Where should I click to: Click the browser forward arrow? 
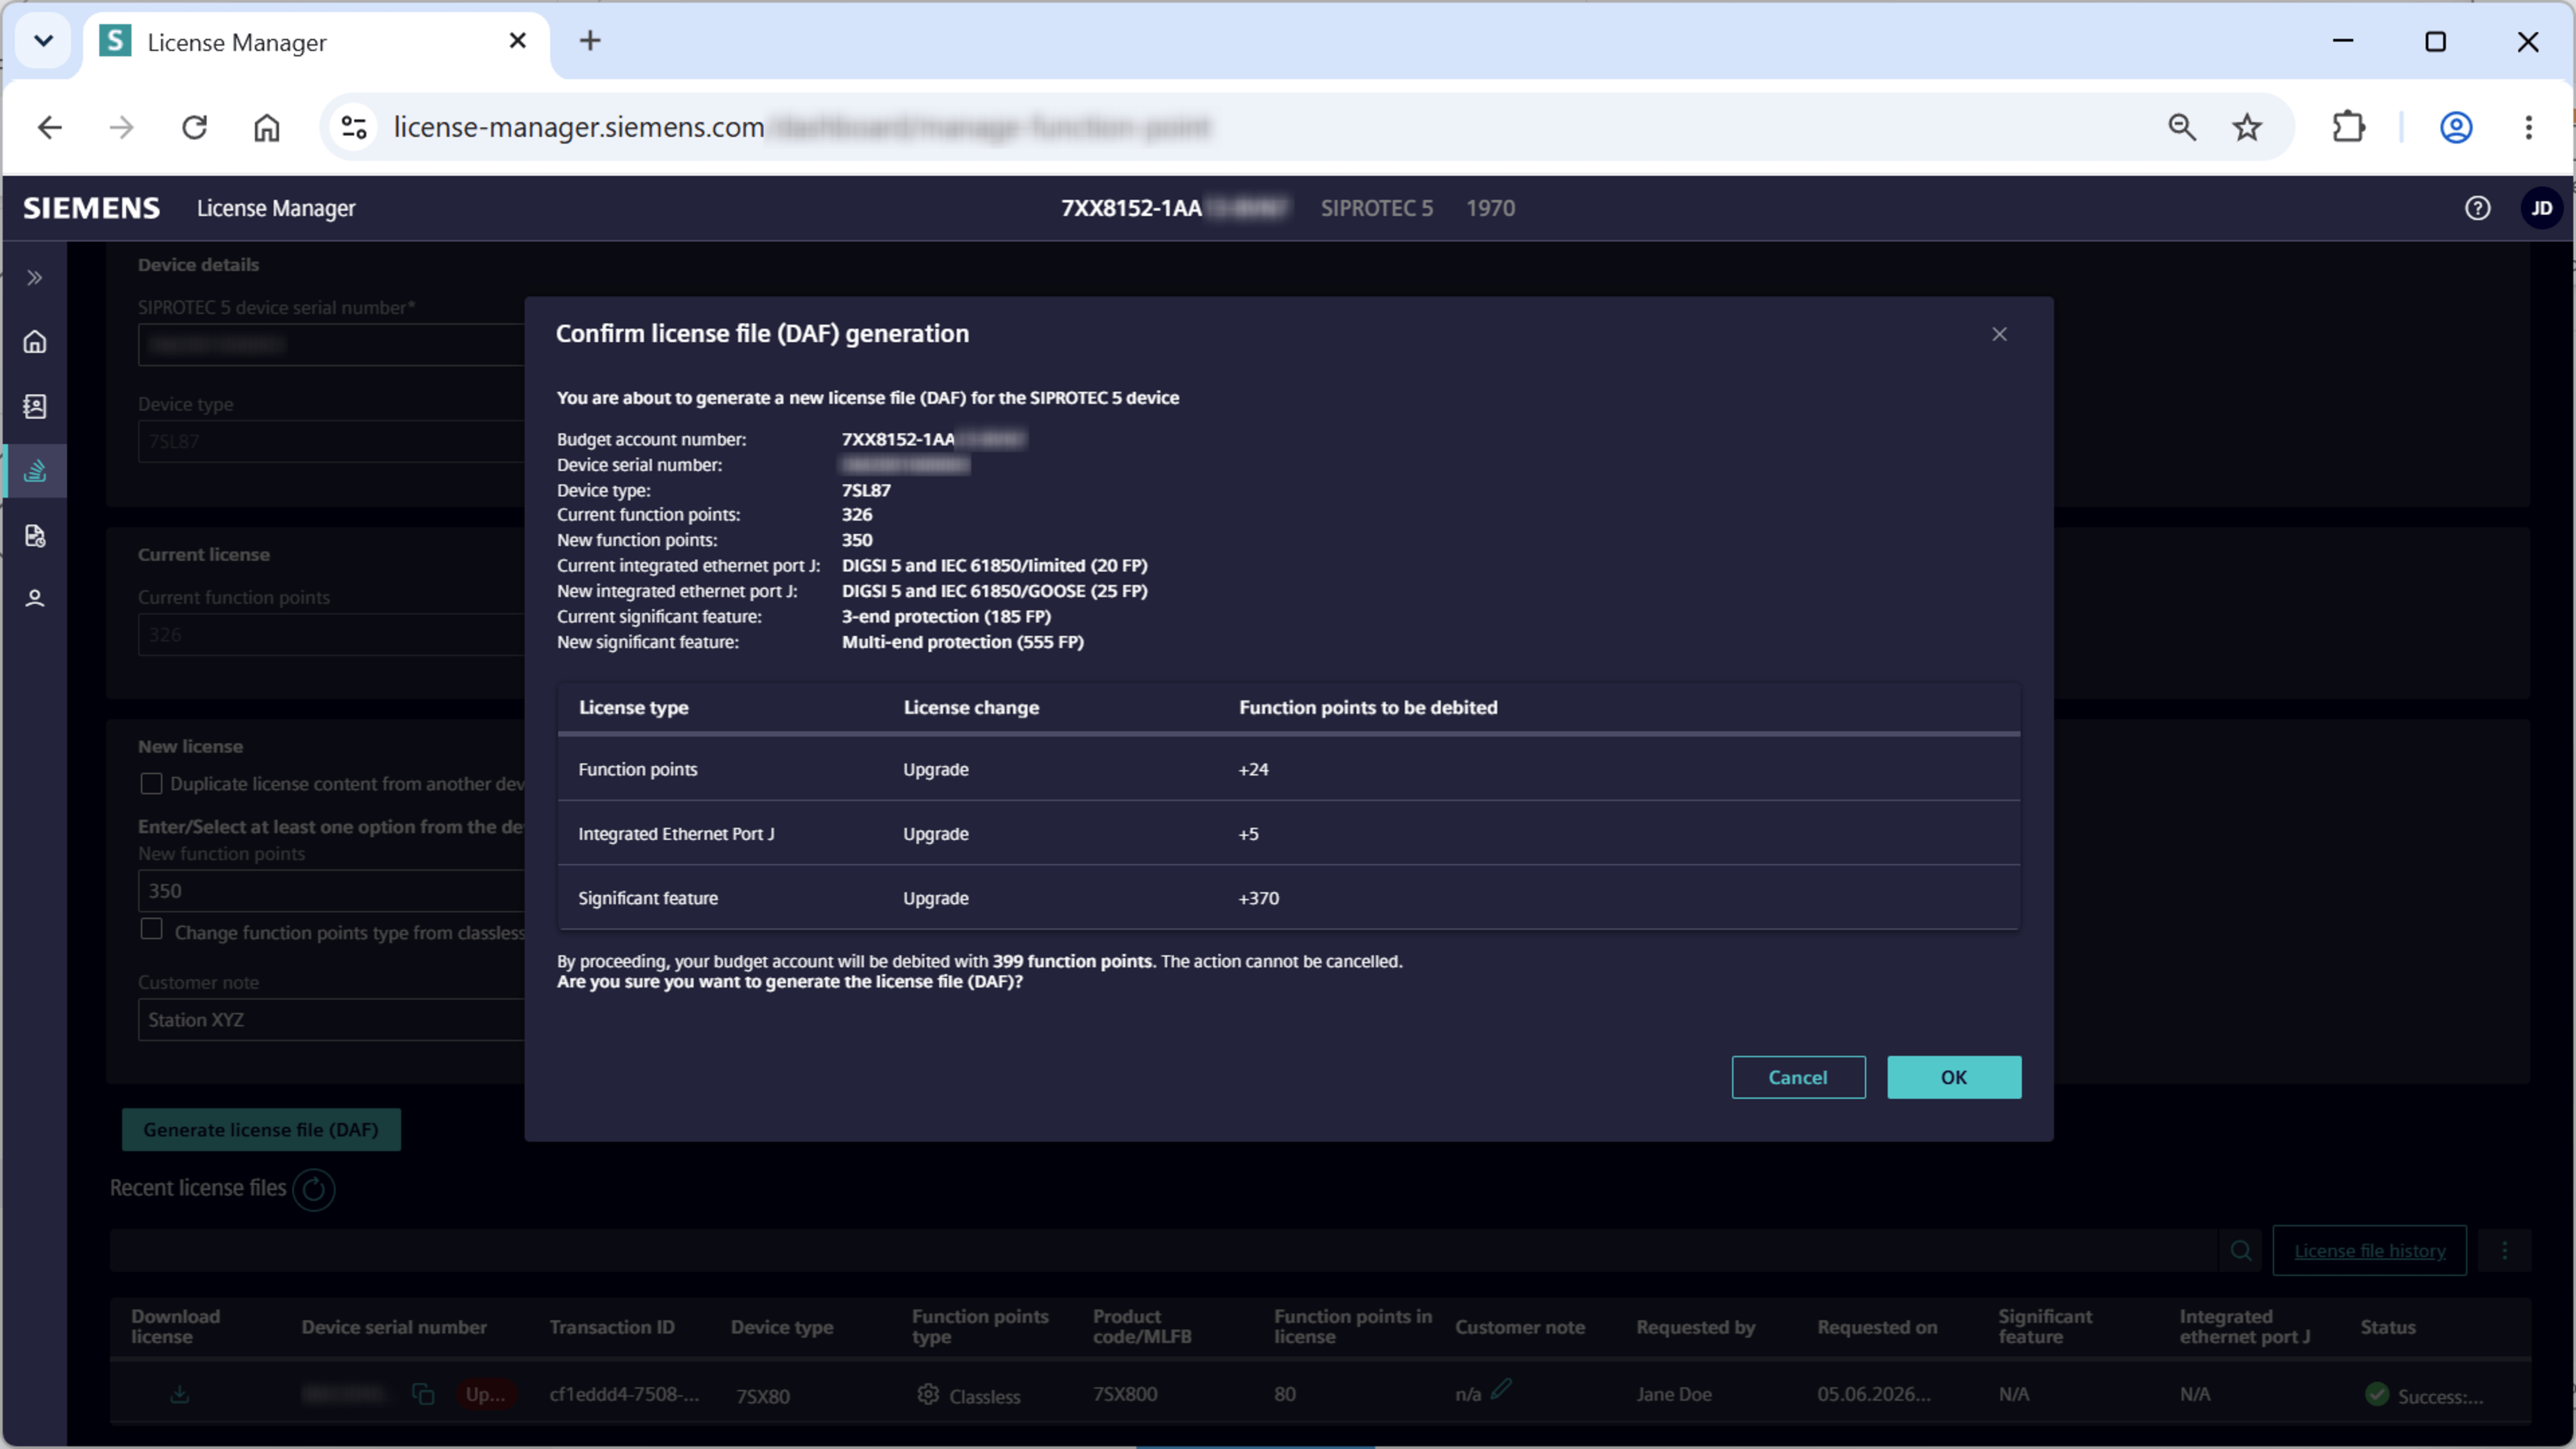point(121,127)
